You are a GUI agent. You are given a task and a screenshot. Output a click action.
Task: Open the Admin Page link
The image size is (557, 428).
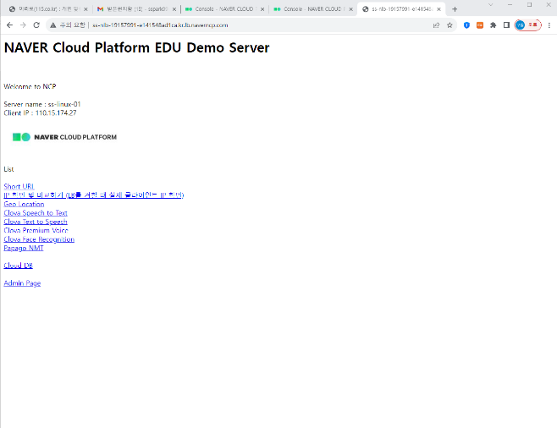(22, 283)
